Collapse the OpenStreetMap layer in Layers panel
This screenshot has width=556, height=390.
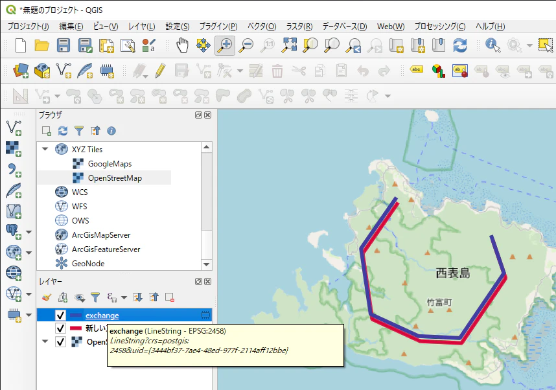[45, 341]
